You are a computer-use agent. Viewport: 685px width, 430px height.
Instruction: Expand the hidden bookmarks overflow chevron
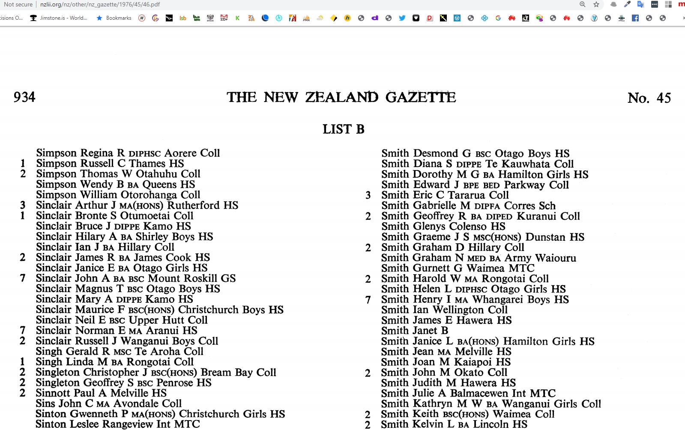683,18
